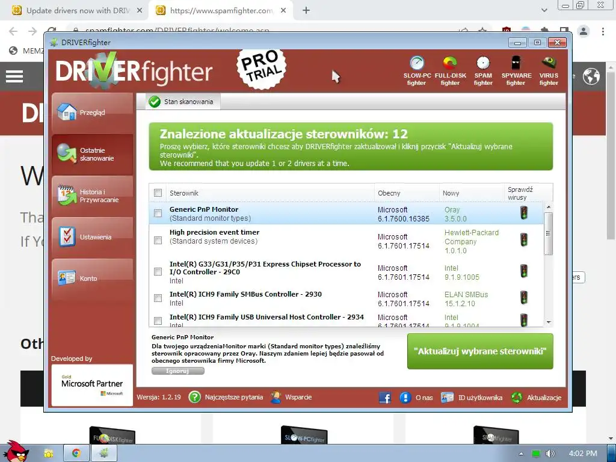Viewport: 616px width, 462px height.
Task: Check viruses for Chipset Processor 29C0 driver
Action: (x=524, y=271)
